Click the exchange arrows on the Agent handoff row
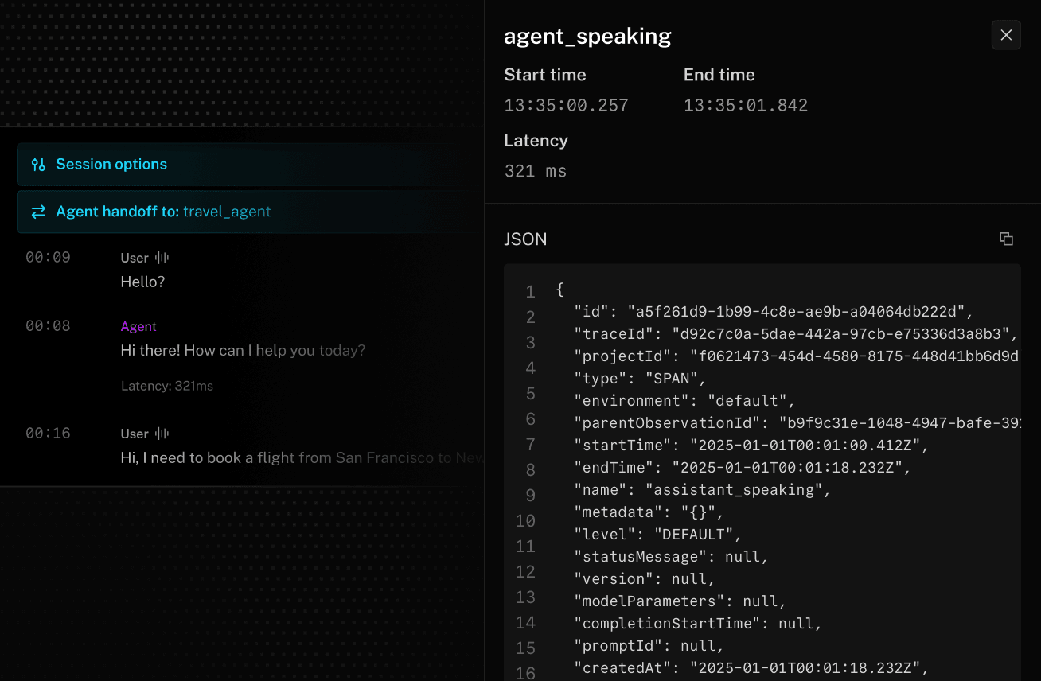1041x681 pixels. click(37, 212)
